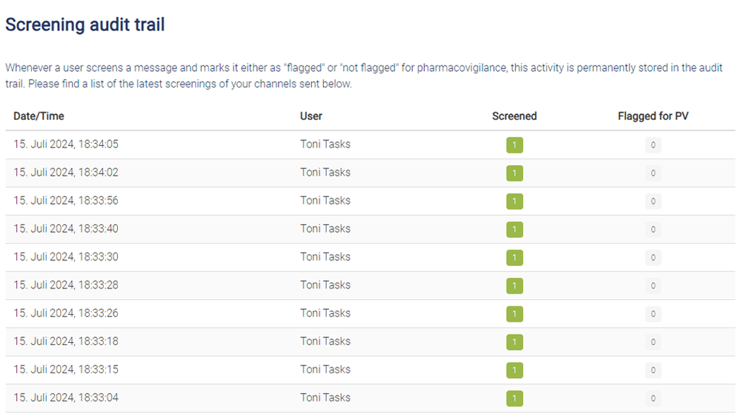Click the green Screened badge for 18:33:56
The height and width of the screenshot is (417, 741).
(514, 201)
